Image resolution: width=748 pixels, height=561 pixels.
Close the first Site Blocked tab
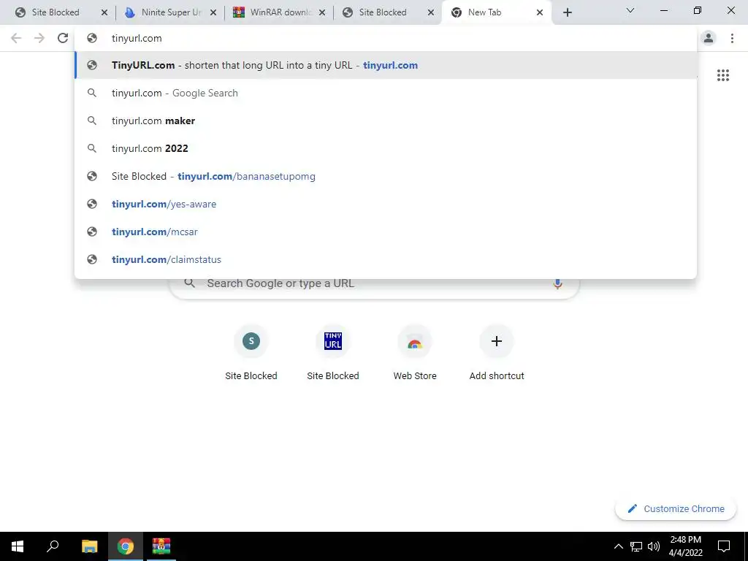[104, 13]
